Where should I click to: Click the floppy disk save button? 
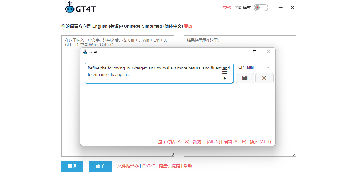(x=245, y=78)
